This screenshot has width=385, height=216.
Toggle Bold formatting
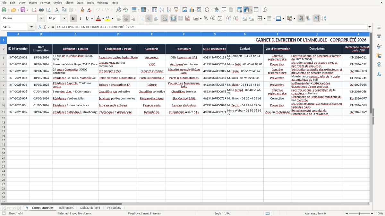click(73, 19)
